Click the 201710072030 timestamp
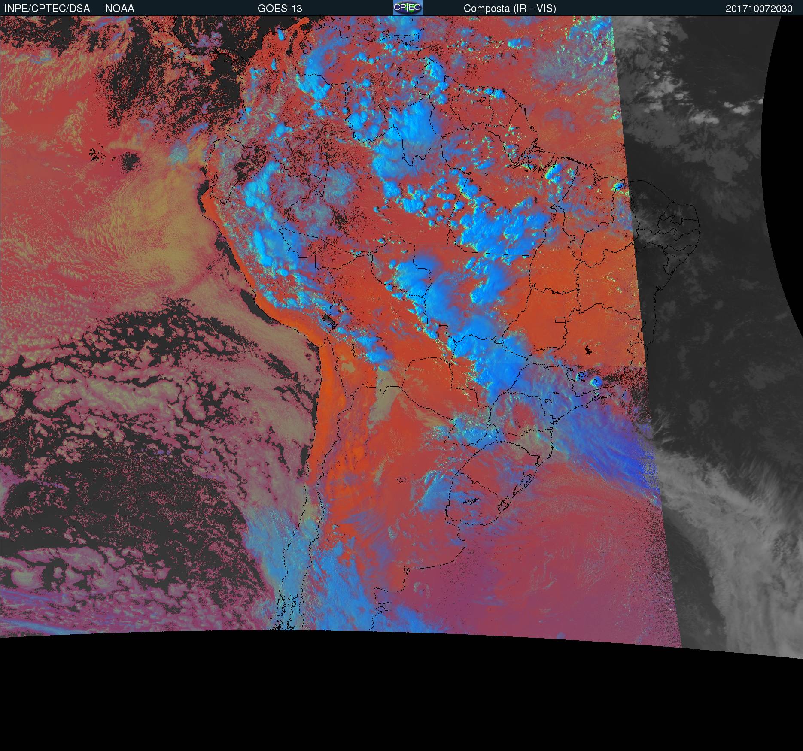Viewport: 803px width, 751px height. tap(759, 9)
